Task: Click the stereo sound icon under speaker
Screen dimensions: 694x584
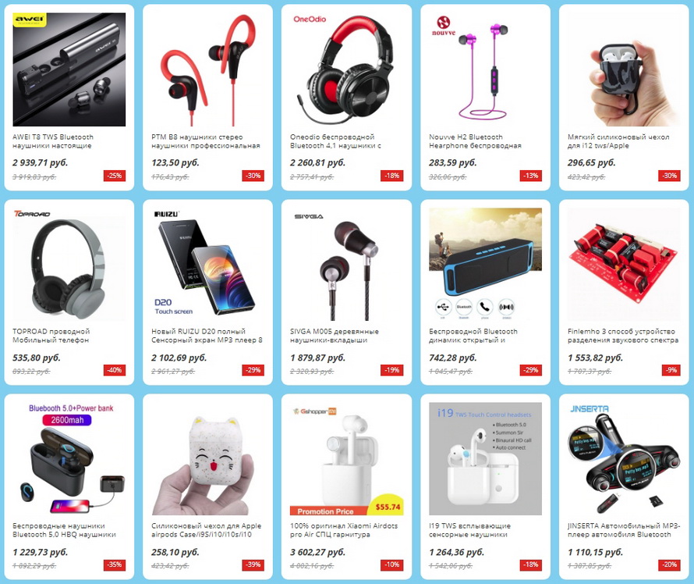Action: click(x=506, y=307)
